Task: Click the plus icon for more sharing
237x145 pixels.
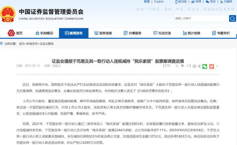Action: point(217,66)
